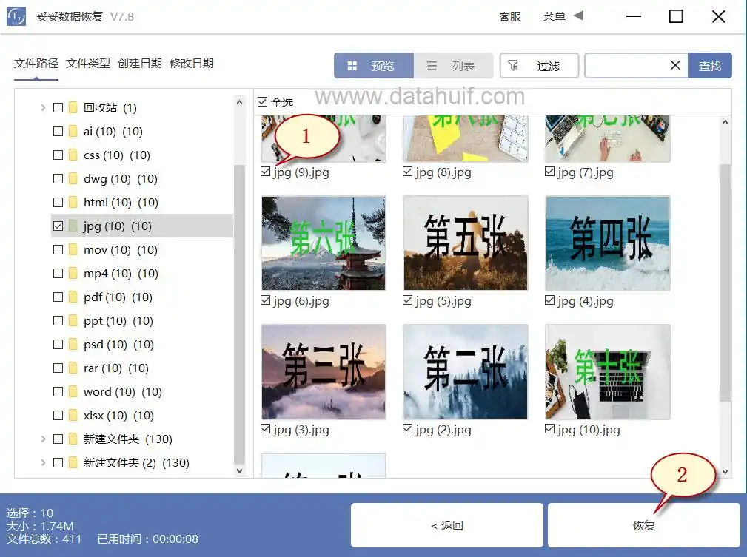747x557 pixels.
Task: Toggle the 全选 select-all checkbox
Action: click(x=263, y=102)
